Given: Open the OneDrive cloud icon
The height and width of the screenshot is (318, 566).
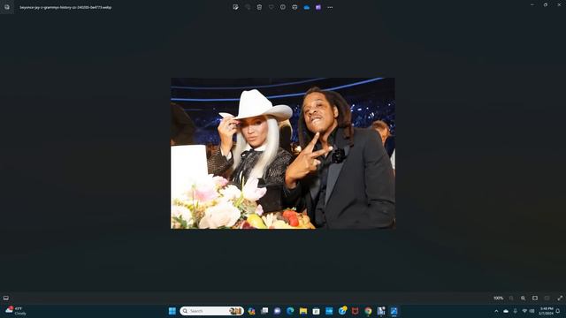Looking at the screenshot, I should pos(307,7).
